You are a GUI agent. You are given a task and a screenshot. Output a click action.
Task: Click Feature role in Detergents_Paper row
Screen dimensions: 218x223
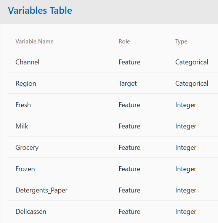coord(130,190)
